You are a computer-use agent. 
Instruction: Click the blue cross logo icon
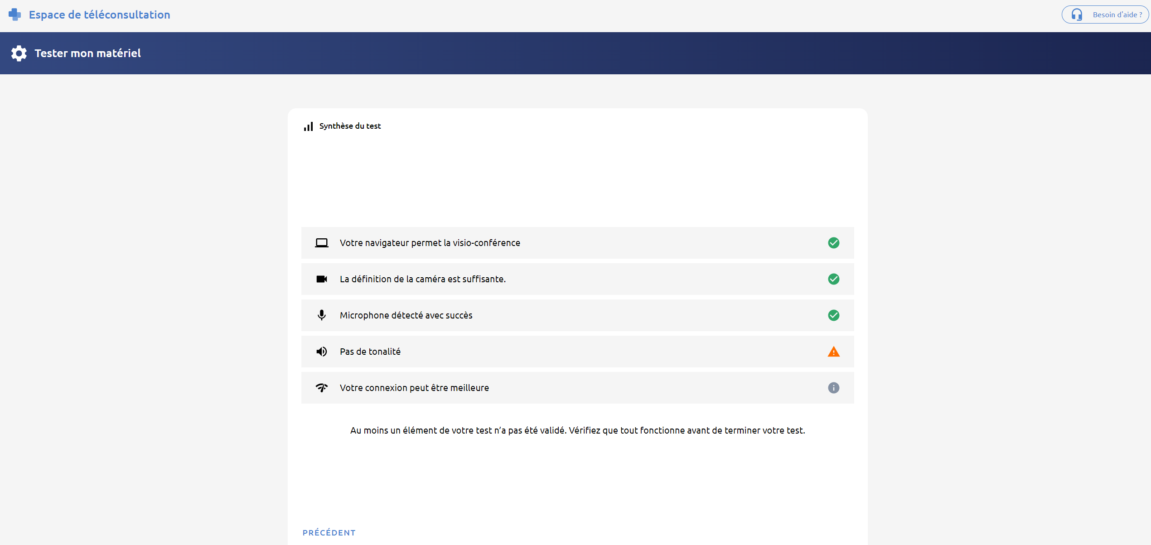pyautogui.click(x=15, y=14)
